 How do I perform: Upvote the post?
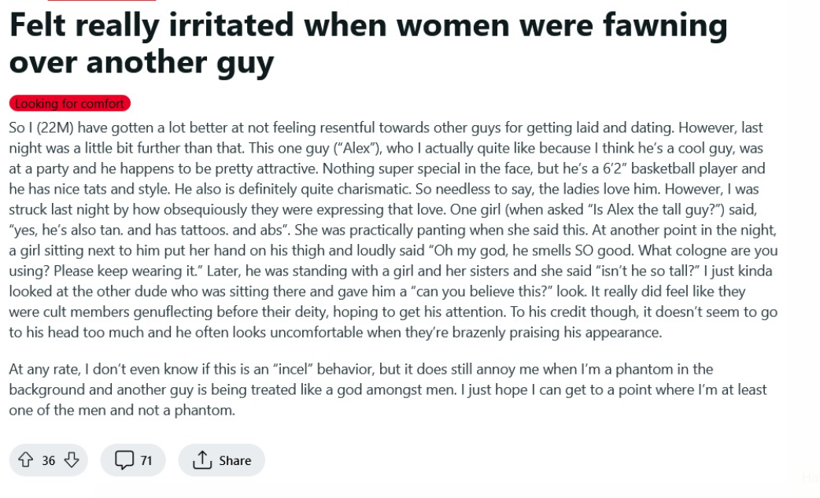pyautogui.click(x=24, y=460)
